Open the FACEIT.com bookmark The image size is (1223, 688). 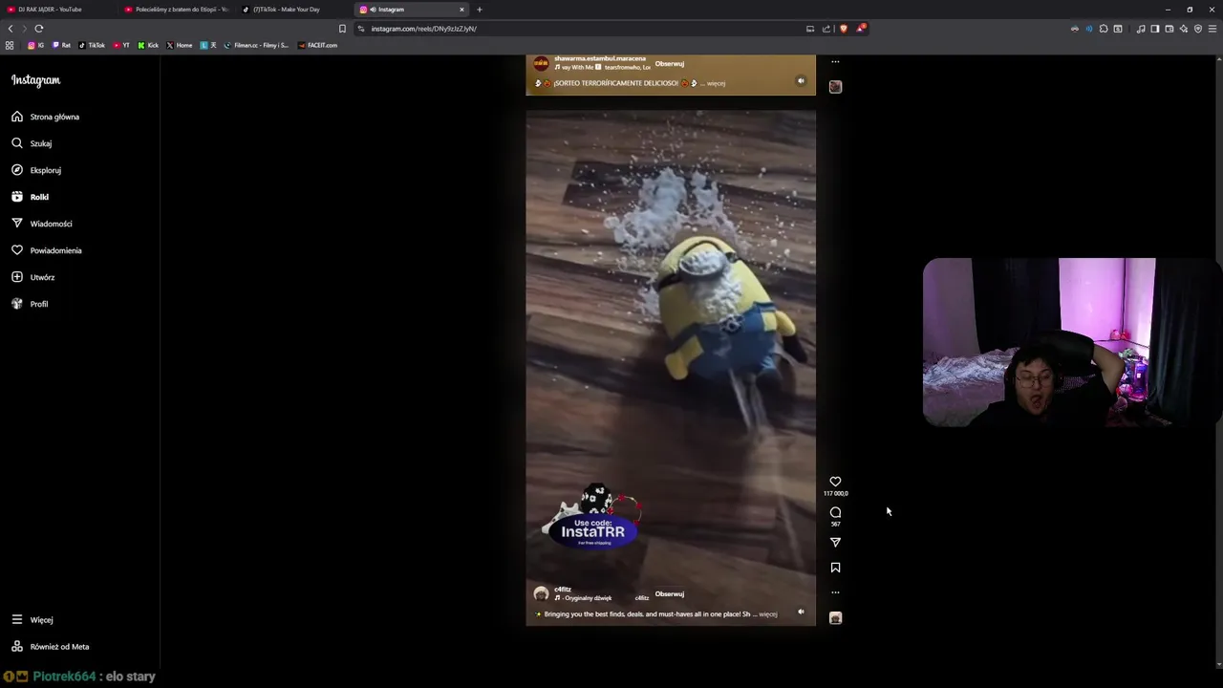tap(317, 45)
